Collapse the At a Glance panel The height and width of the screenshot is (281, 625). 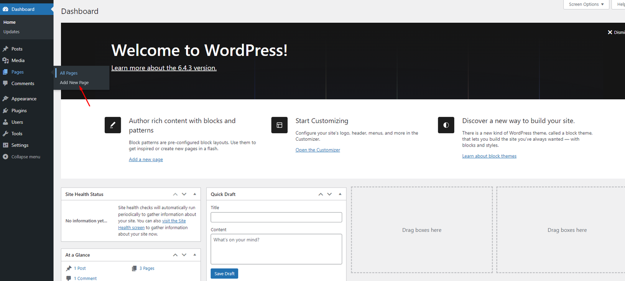coord(195,255)
